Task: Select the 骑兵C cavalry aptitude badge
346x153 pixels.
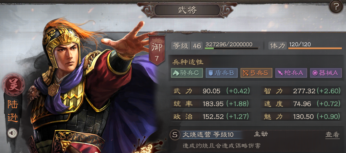Action: point(187,73)
